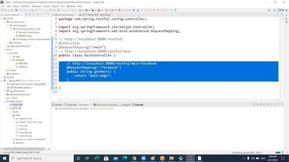Viewport: 289px width, 162px height.
Task: Select login.jsp in the view folder
Action: click(x=23, y=126)
